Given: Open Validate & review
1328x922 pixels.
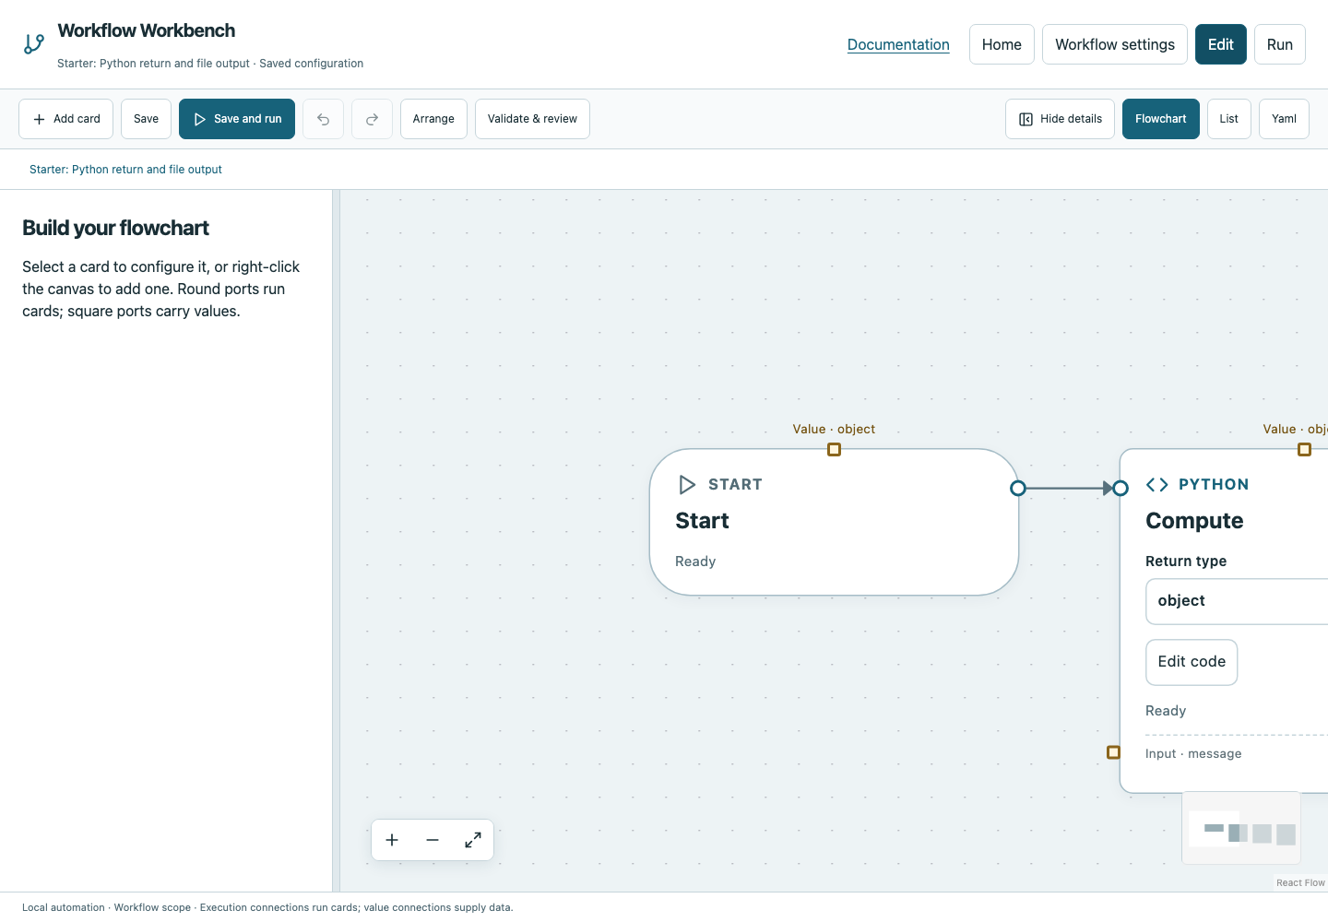Looking at the screenshot, I should 532,119.
